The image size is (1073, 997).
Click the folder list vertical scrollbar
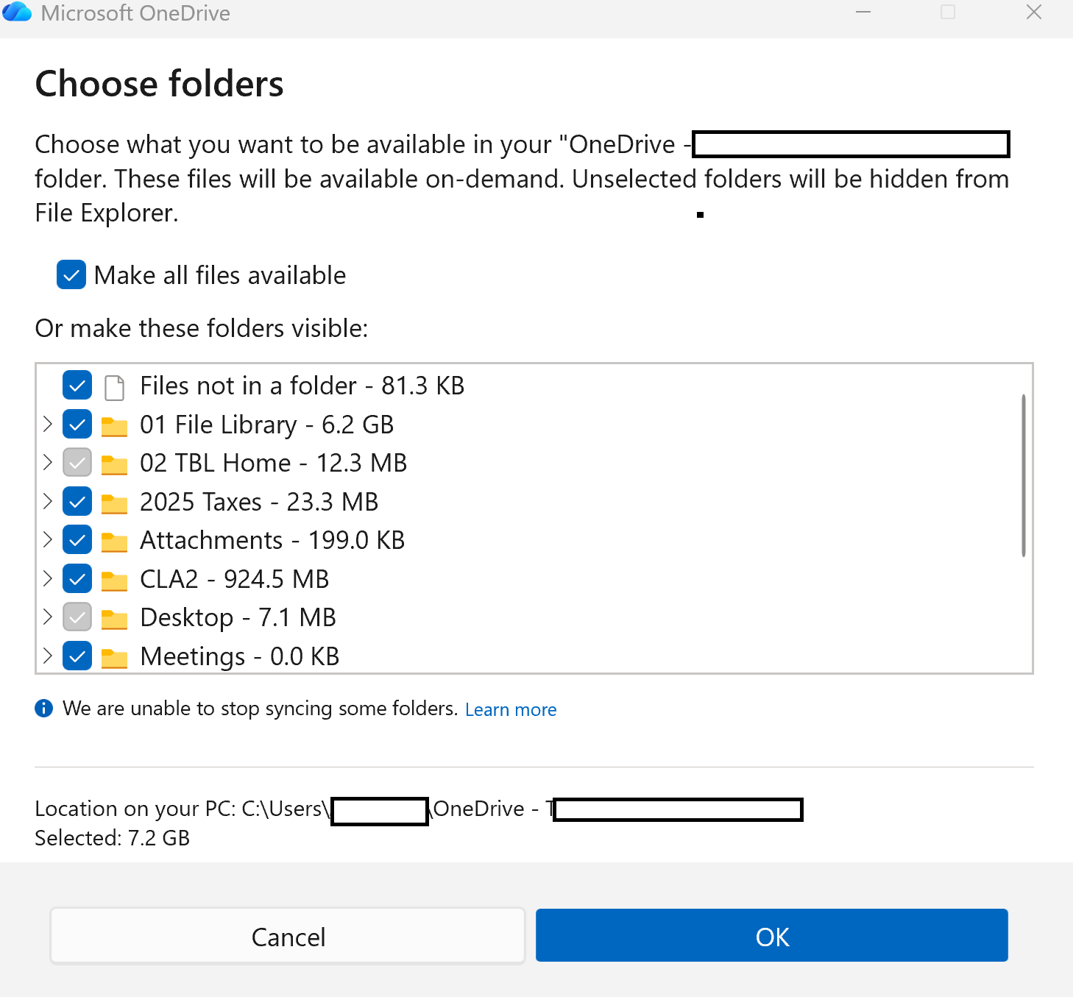pyautogui.click(x=1023, y=475)
